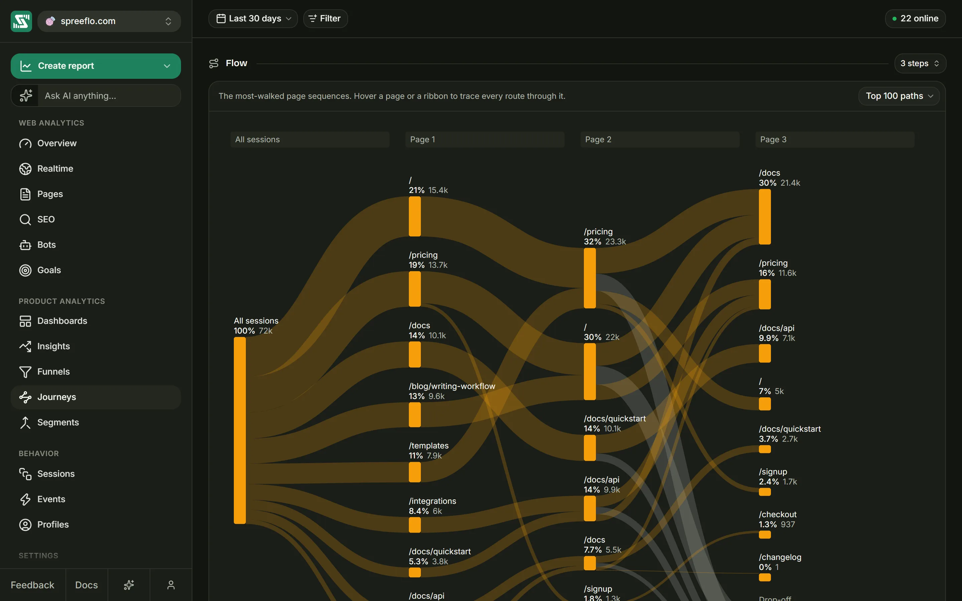
Task: Click the Journeys icon in sidebar
Action: coord(25,397)
